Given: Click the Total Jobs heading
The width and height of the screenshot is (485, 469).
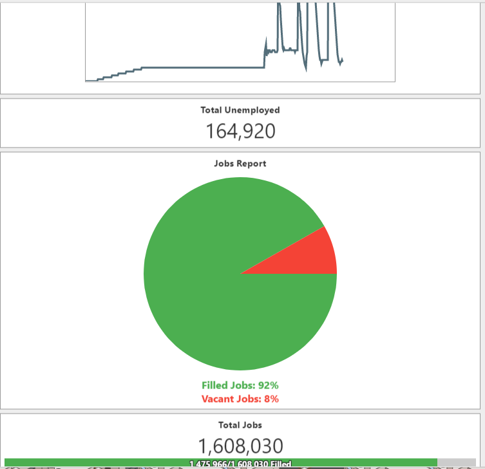Looking at the screenshot, I should coord(240,425).
